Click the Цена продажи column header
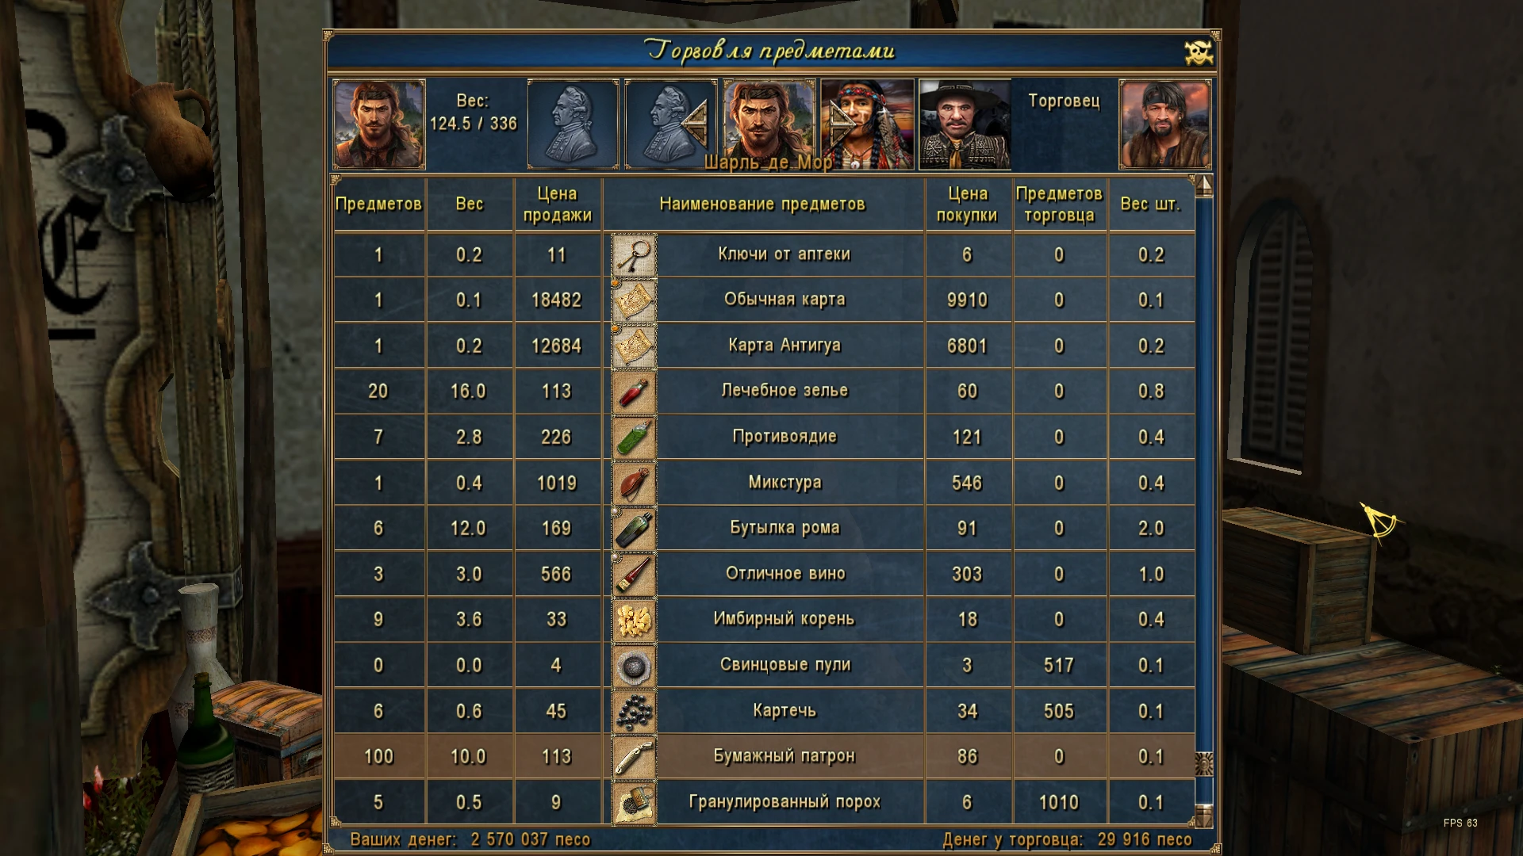The image size is (1523, 856). 558,204
